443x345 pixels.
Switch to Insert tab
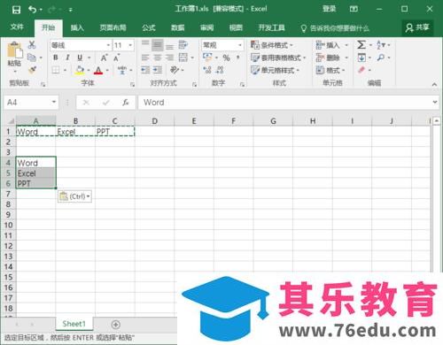tap(77, 28)
